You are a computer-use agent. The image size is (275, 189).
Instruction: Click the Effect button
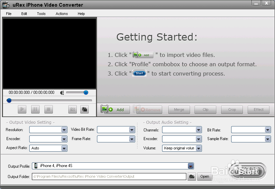click(x=258, y=109)
